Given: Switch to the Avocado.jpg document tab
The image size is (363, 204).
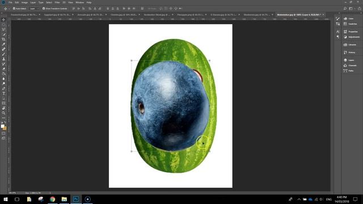Looking at the screenshot, I should [90, 15].
